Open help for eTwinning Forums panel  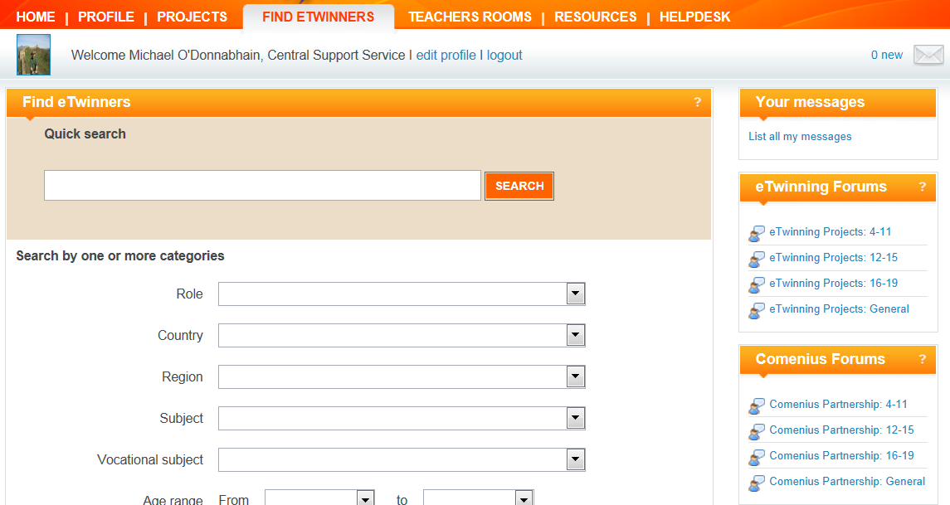[922, 187]
